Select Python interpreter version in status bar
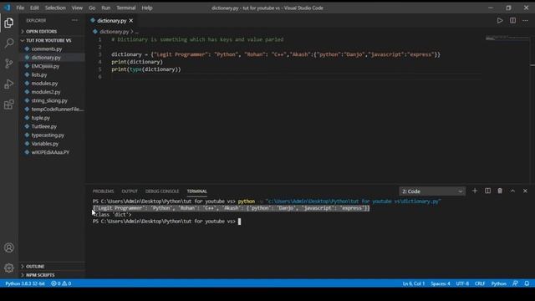Screen dimensions: 535x301 click(x=24, y=283)
